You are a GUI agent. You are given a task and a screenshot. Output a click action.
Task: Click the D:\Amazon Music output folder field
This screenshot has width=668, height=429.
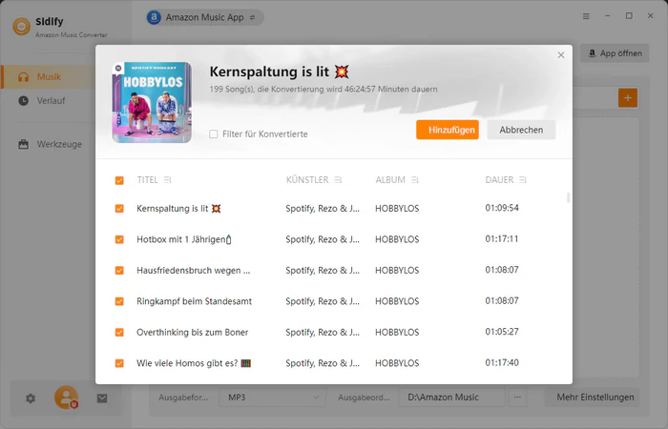click(x=451, y=398)
